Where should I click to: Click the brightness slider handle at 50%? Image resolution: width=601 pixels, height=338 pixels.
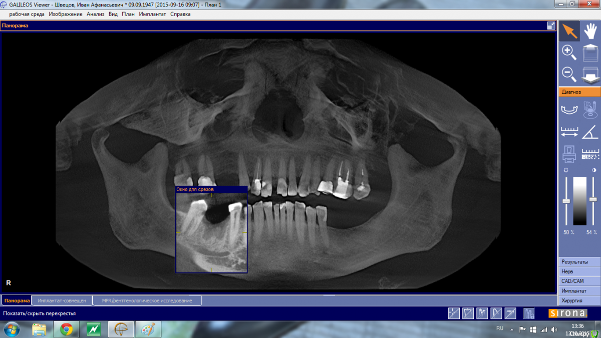tap(566, 201)
